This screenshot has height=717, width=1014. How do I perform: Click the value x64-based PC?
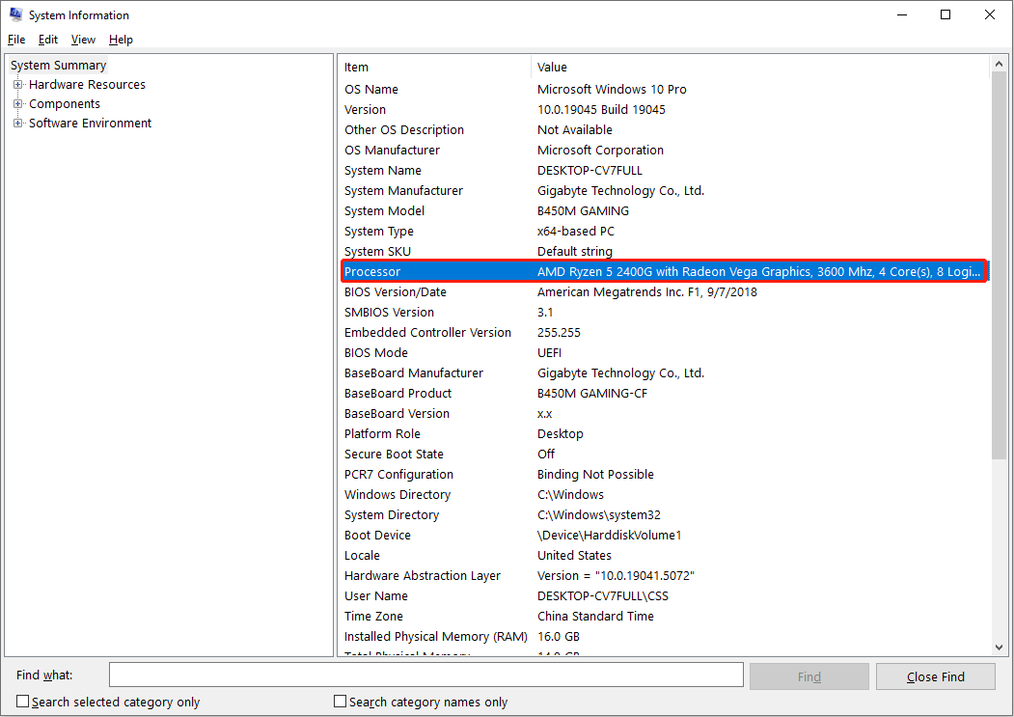tap(576, 231)
